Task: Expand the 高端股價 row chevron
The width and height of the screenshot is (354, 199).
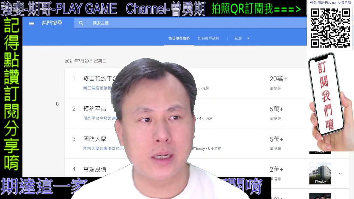Action: [x=340, y=174]
